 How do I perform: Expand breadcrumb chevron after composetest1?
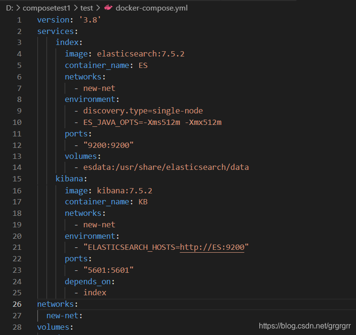[76, 8]
